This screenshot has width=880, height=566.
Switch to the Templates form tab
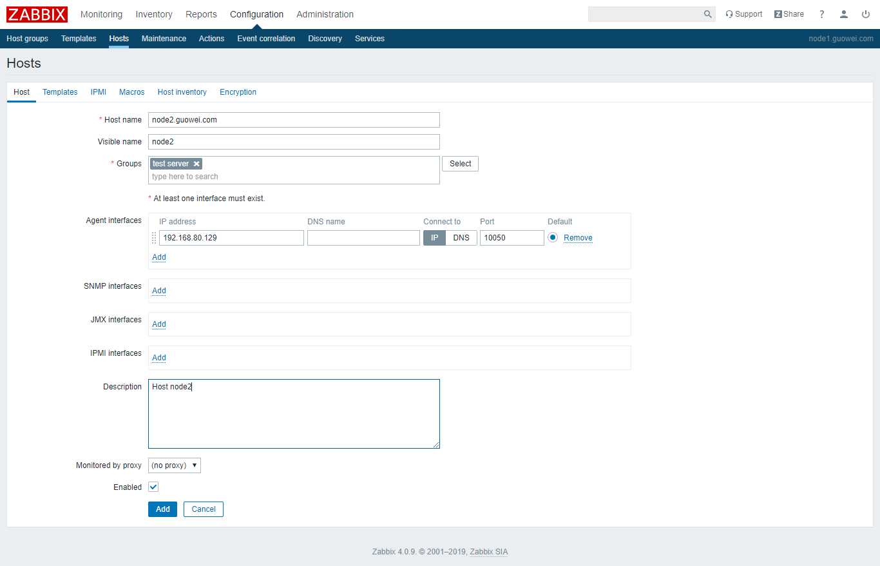[x=60, y=92]
